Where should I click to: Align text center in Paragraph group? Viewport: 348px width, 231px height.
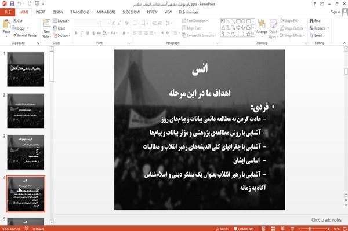click(140, 33)
